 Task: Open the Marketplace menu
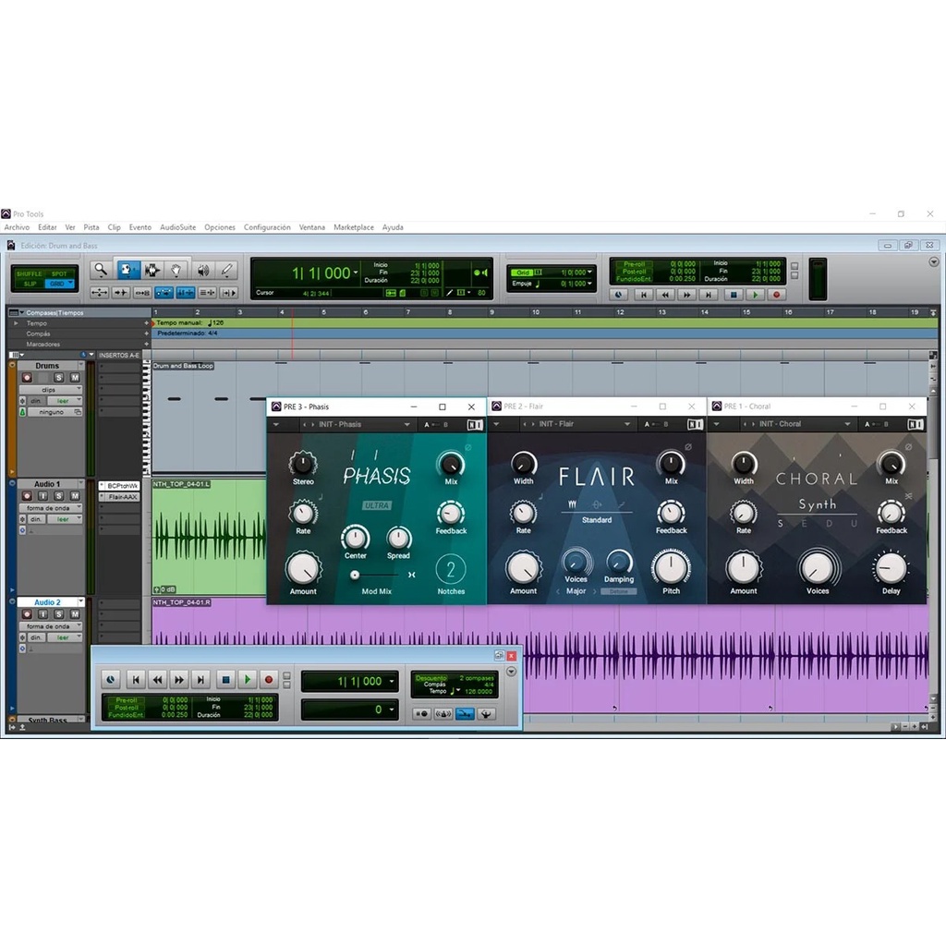pyautogui.click(x=354, y=227)
